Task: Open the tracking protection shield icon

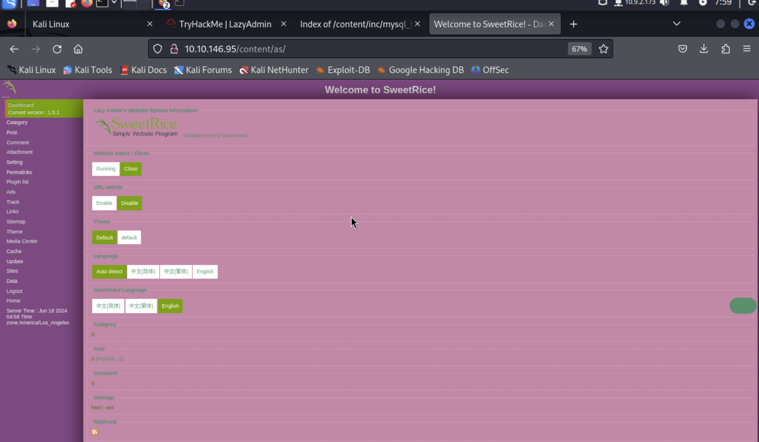Action: (157, 49)
